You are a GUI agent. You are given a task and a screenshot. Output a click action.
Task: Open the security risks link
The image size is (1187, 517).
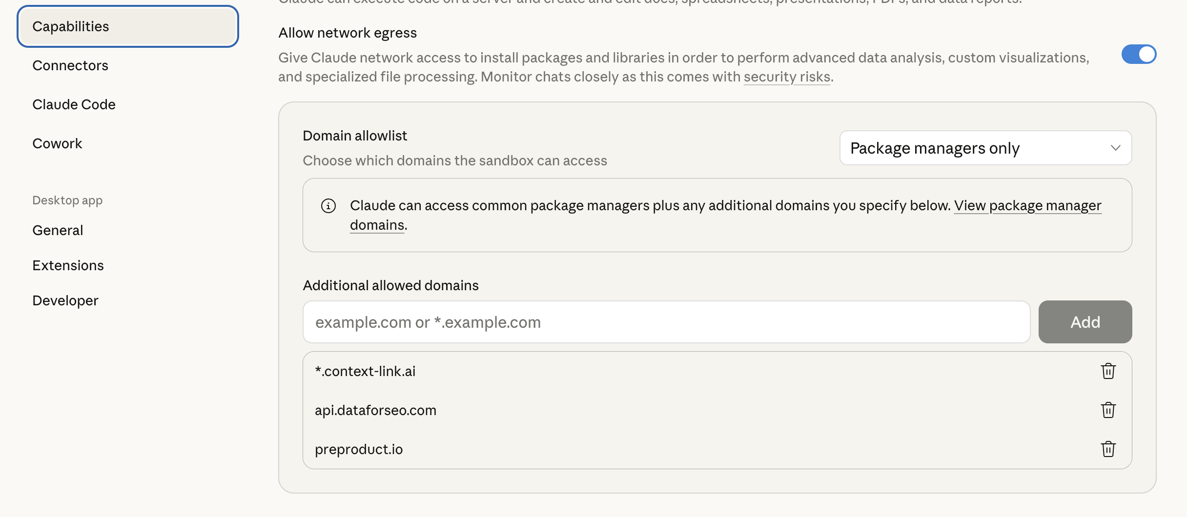[787, 77]
